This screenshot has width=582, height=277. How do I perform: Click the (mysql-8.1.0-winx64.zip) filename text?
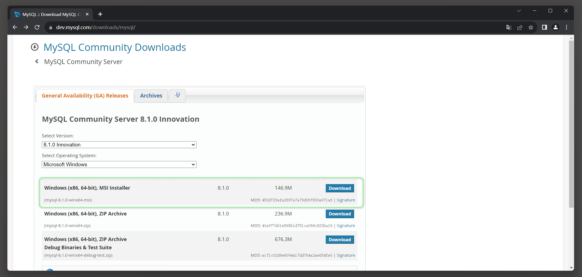[67, 226]
